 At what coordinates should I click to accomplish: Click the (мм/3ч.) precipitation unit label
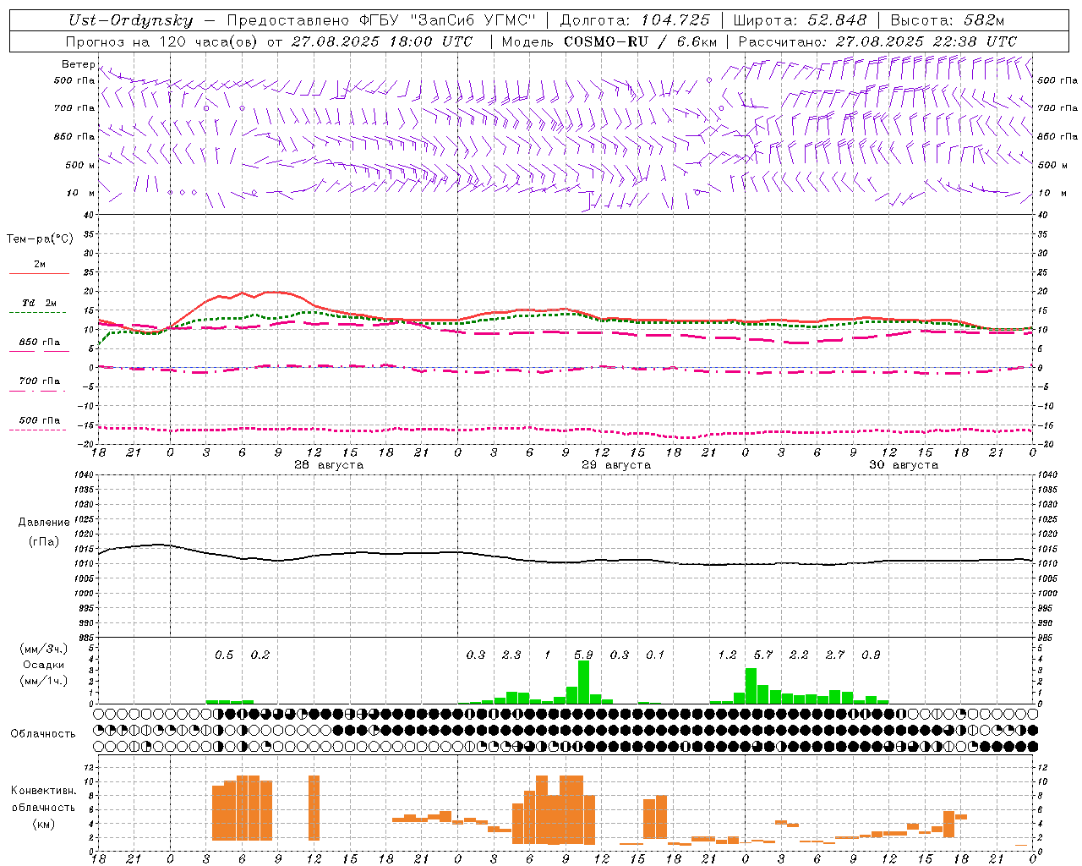[43, 649]
